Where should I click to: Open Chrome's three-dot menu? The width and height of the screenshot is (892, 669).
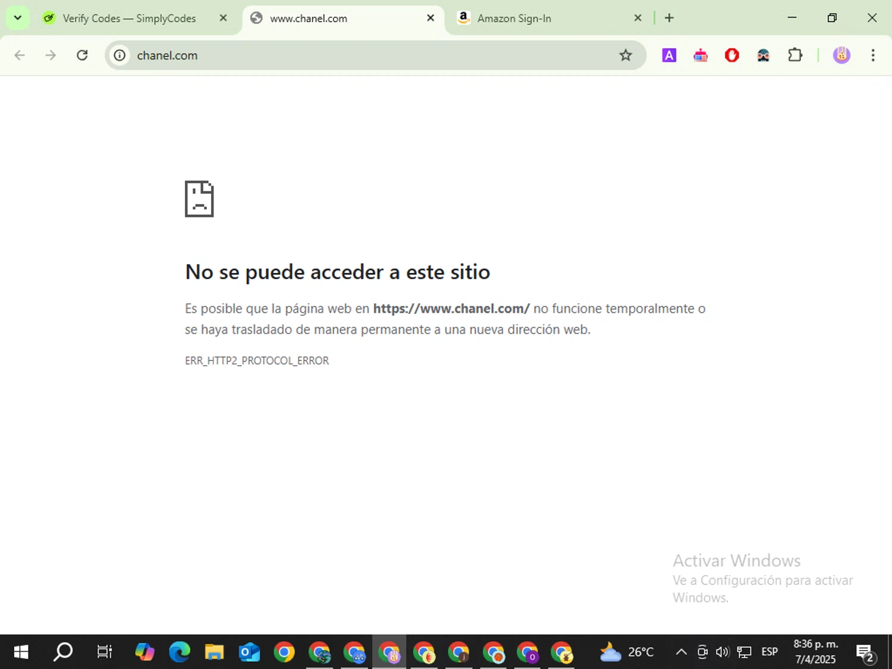click(873, 55)
